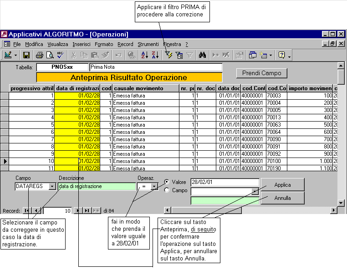The image size is (347, 270).
Task: Click the Properties toolbar icon
Action: 239,55
